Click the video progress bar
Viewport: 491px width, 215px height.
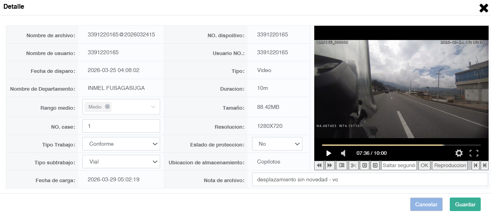[401, 145]
